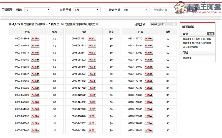Select phone number 0903-056092
This screenshot has height=138, width=222.
point(22,116)
